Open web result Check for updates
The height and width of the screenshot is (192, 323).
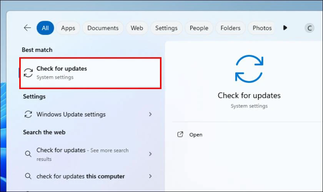pyautogui.click(x=88, y=154)
